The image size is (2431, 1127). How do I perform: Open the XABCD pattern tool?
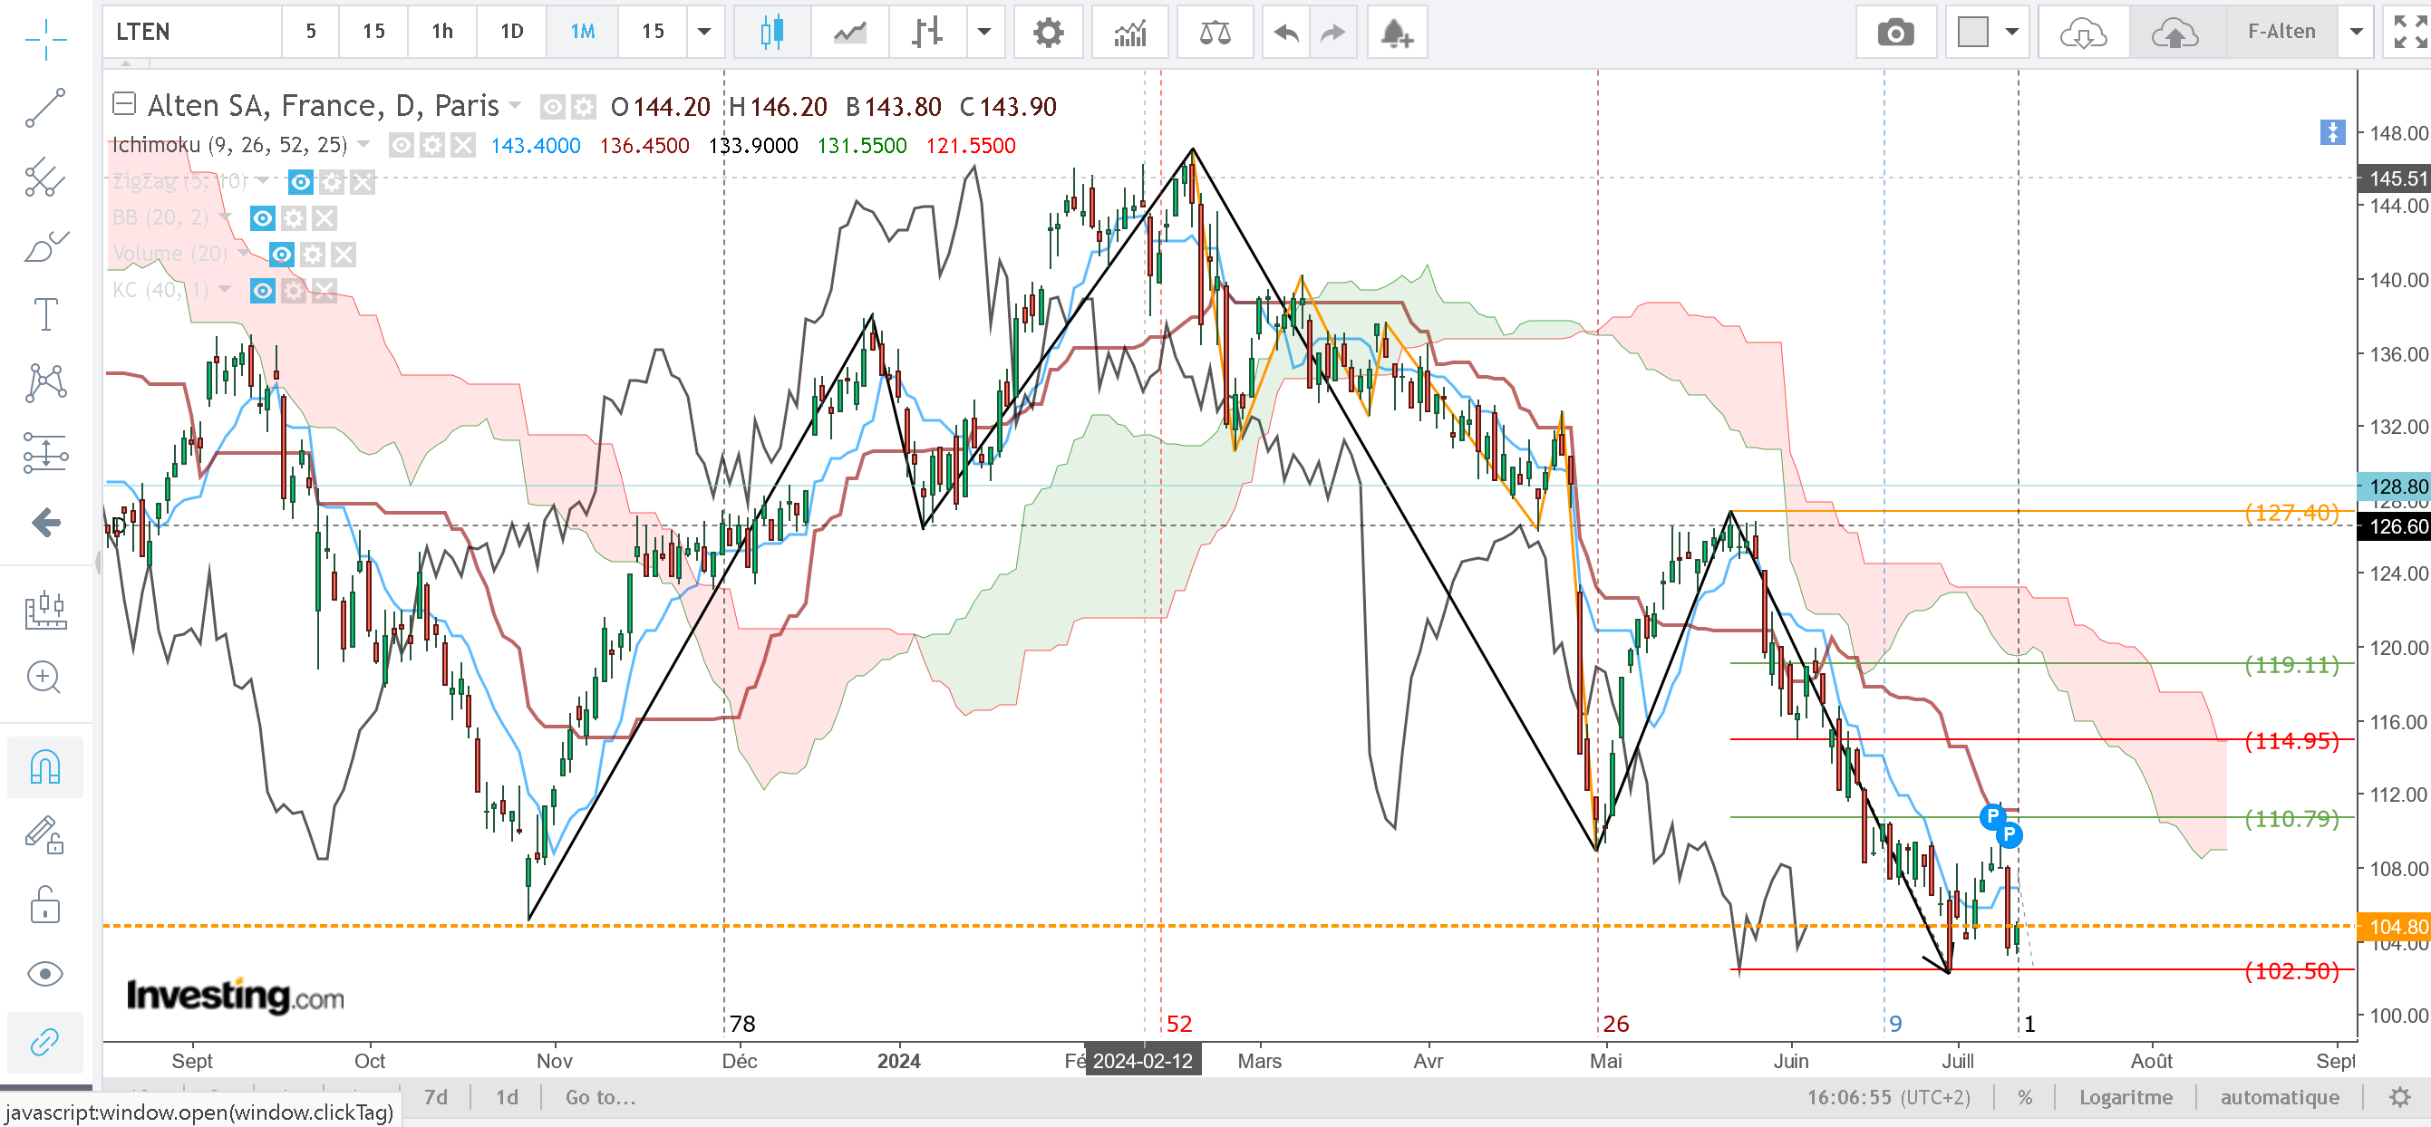44,383
